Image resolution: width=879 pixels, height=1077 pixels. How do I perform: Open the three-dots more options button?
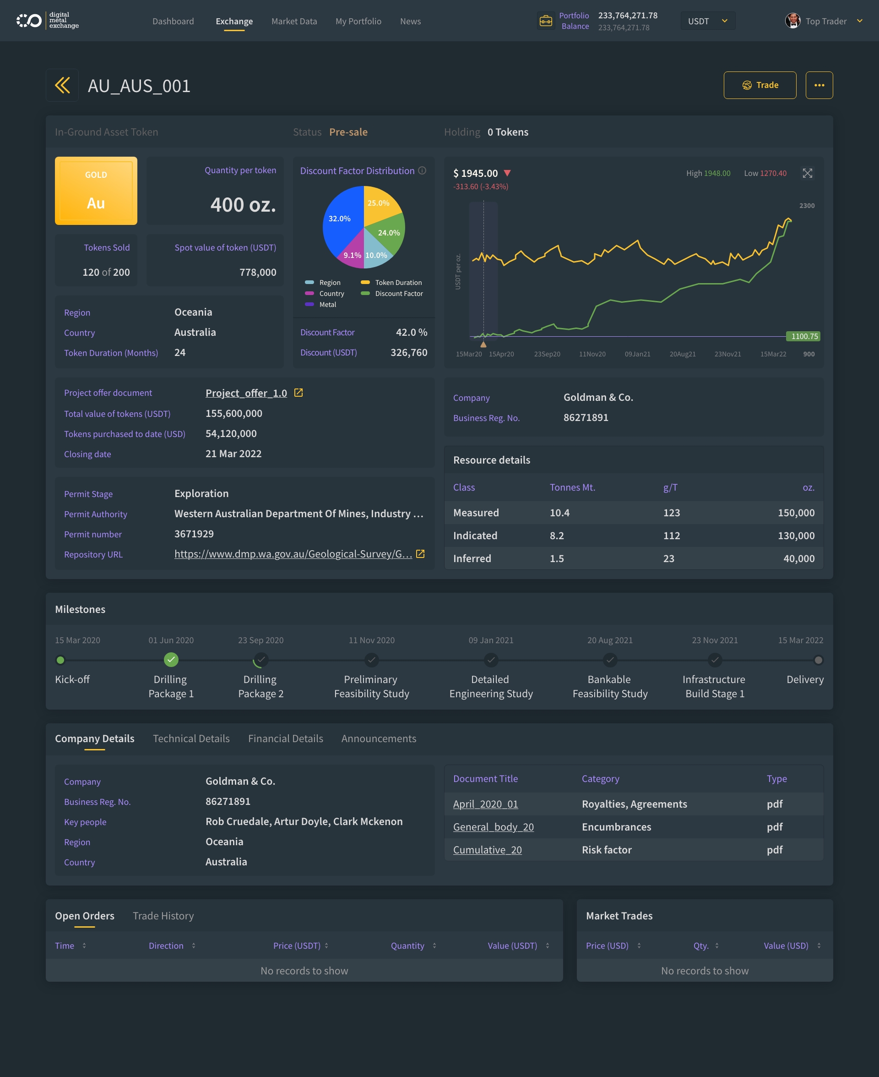[x=819, y=85]
